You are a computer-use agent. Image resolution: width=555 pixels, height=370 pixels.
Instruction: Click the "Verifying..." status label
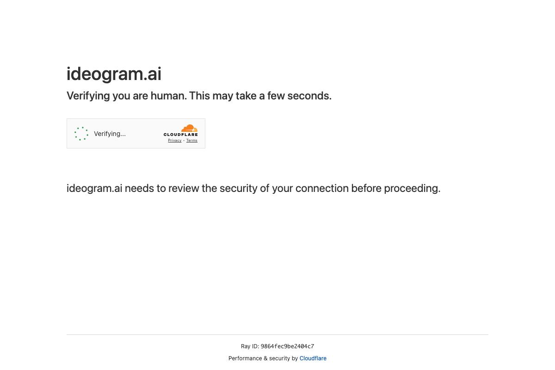[110, 134]
